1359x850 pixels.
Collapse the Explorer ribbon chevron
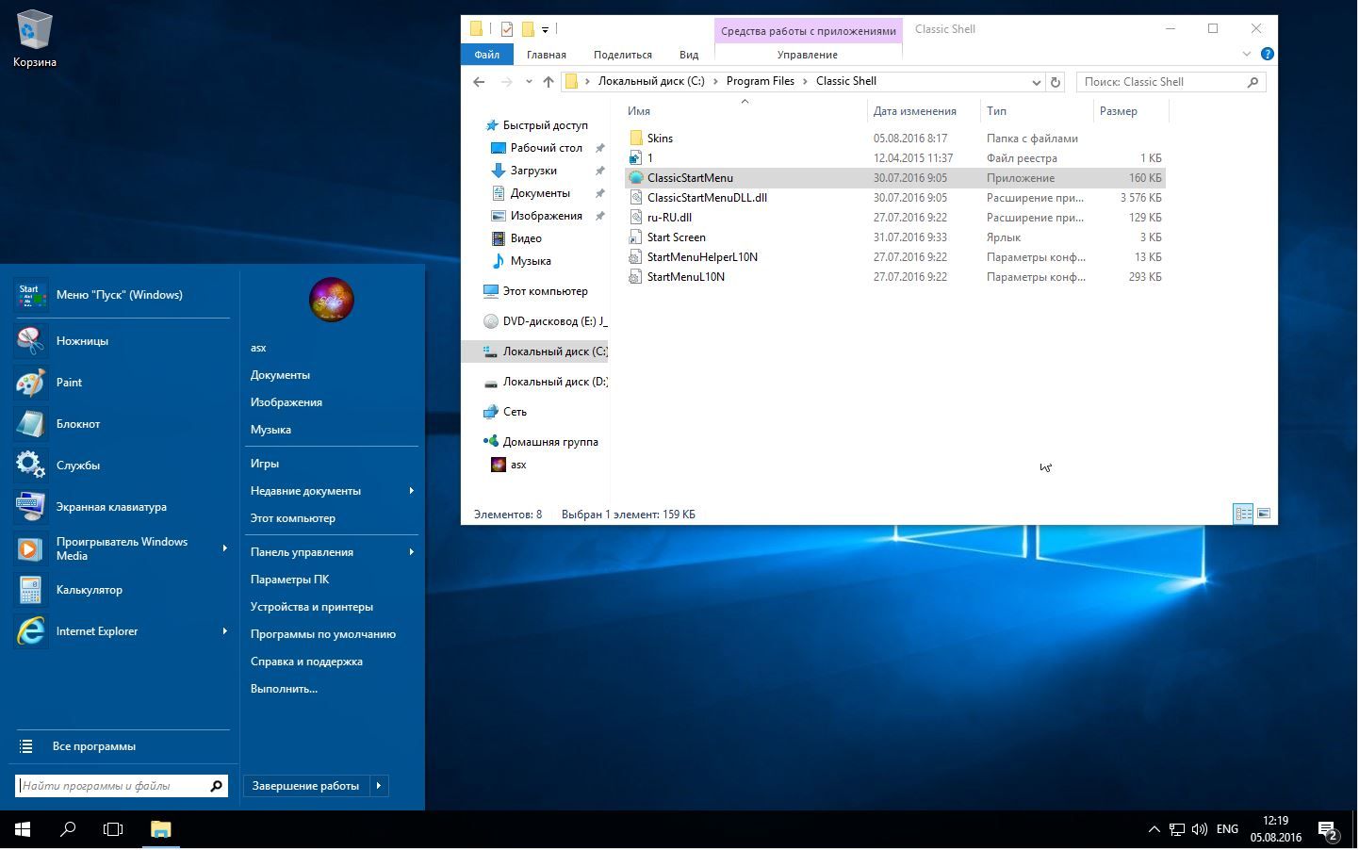click(1247, 55)
